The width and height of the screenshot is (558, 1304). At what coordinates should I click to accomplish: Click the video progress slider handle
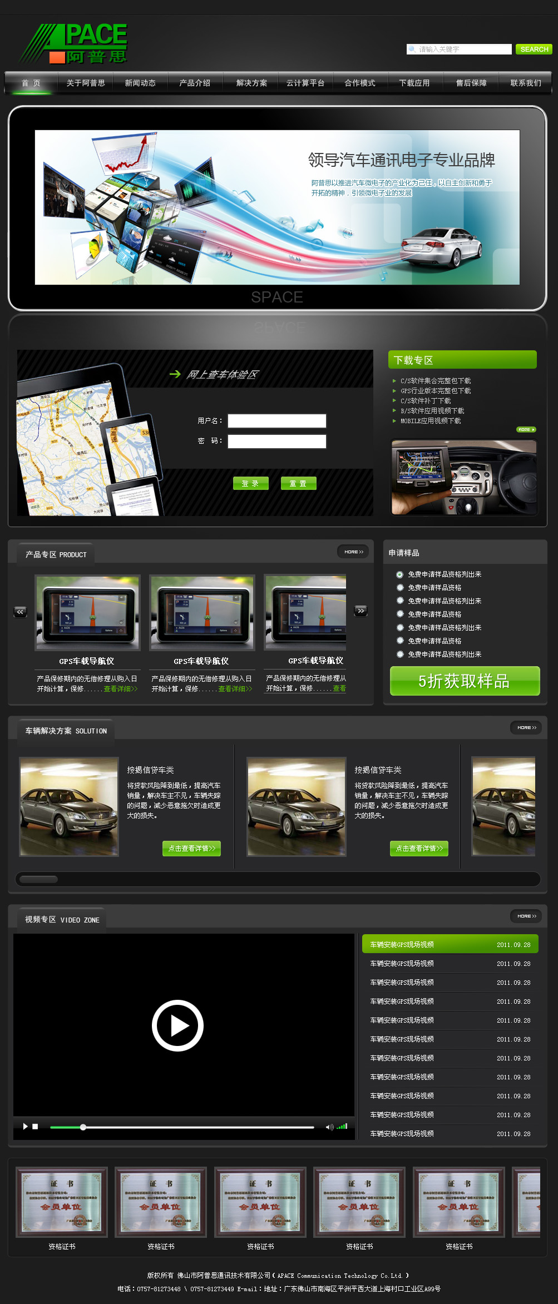(83, 1127)
